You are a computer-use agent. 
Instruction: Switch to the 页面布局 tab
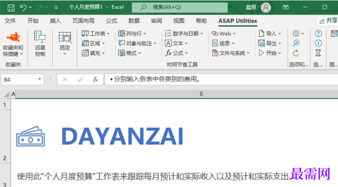[83, 21]
